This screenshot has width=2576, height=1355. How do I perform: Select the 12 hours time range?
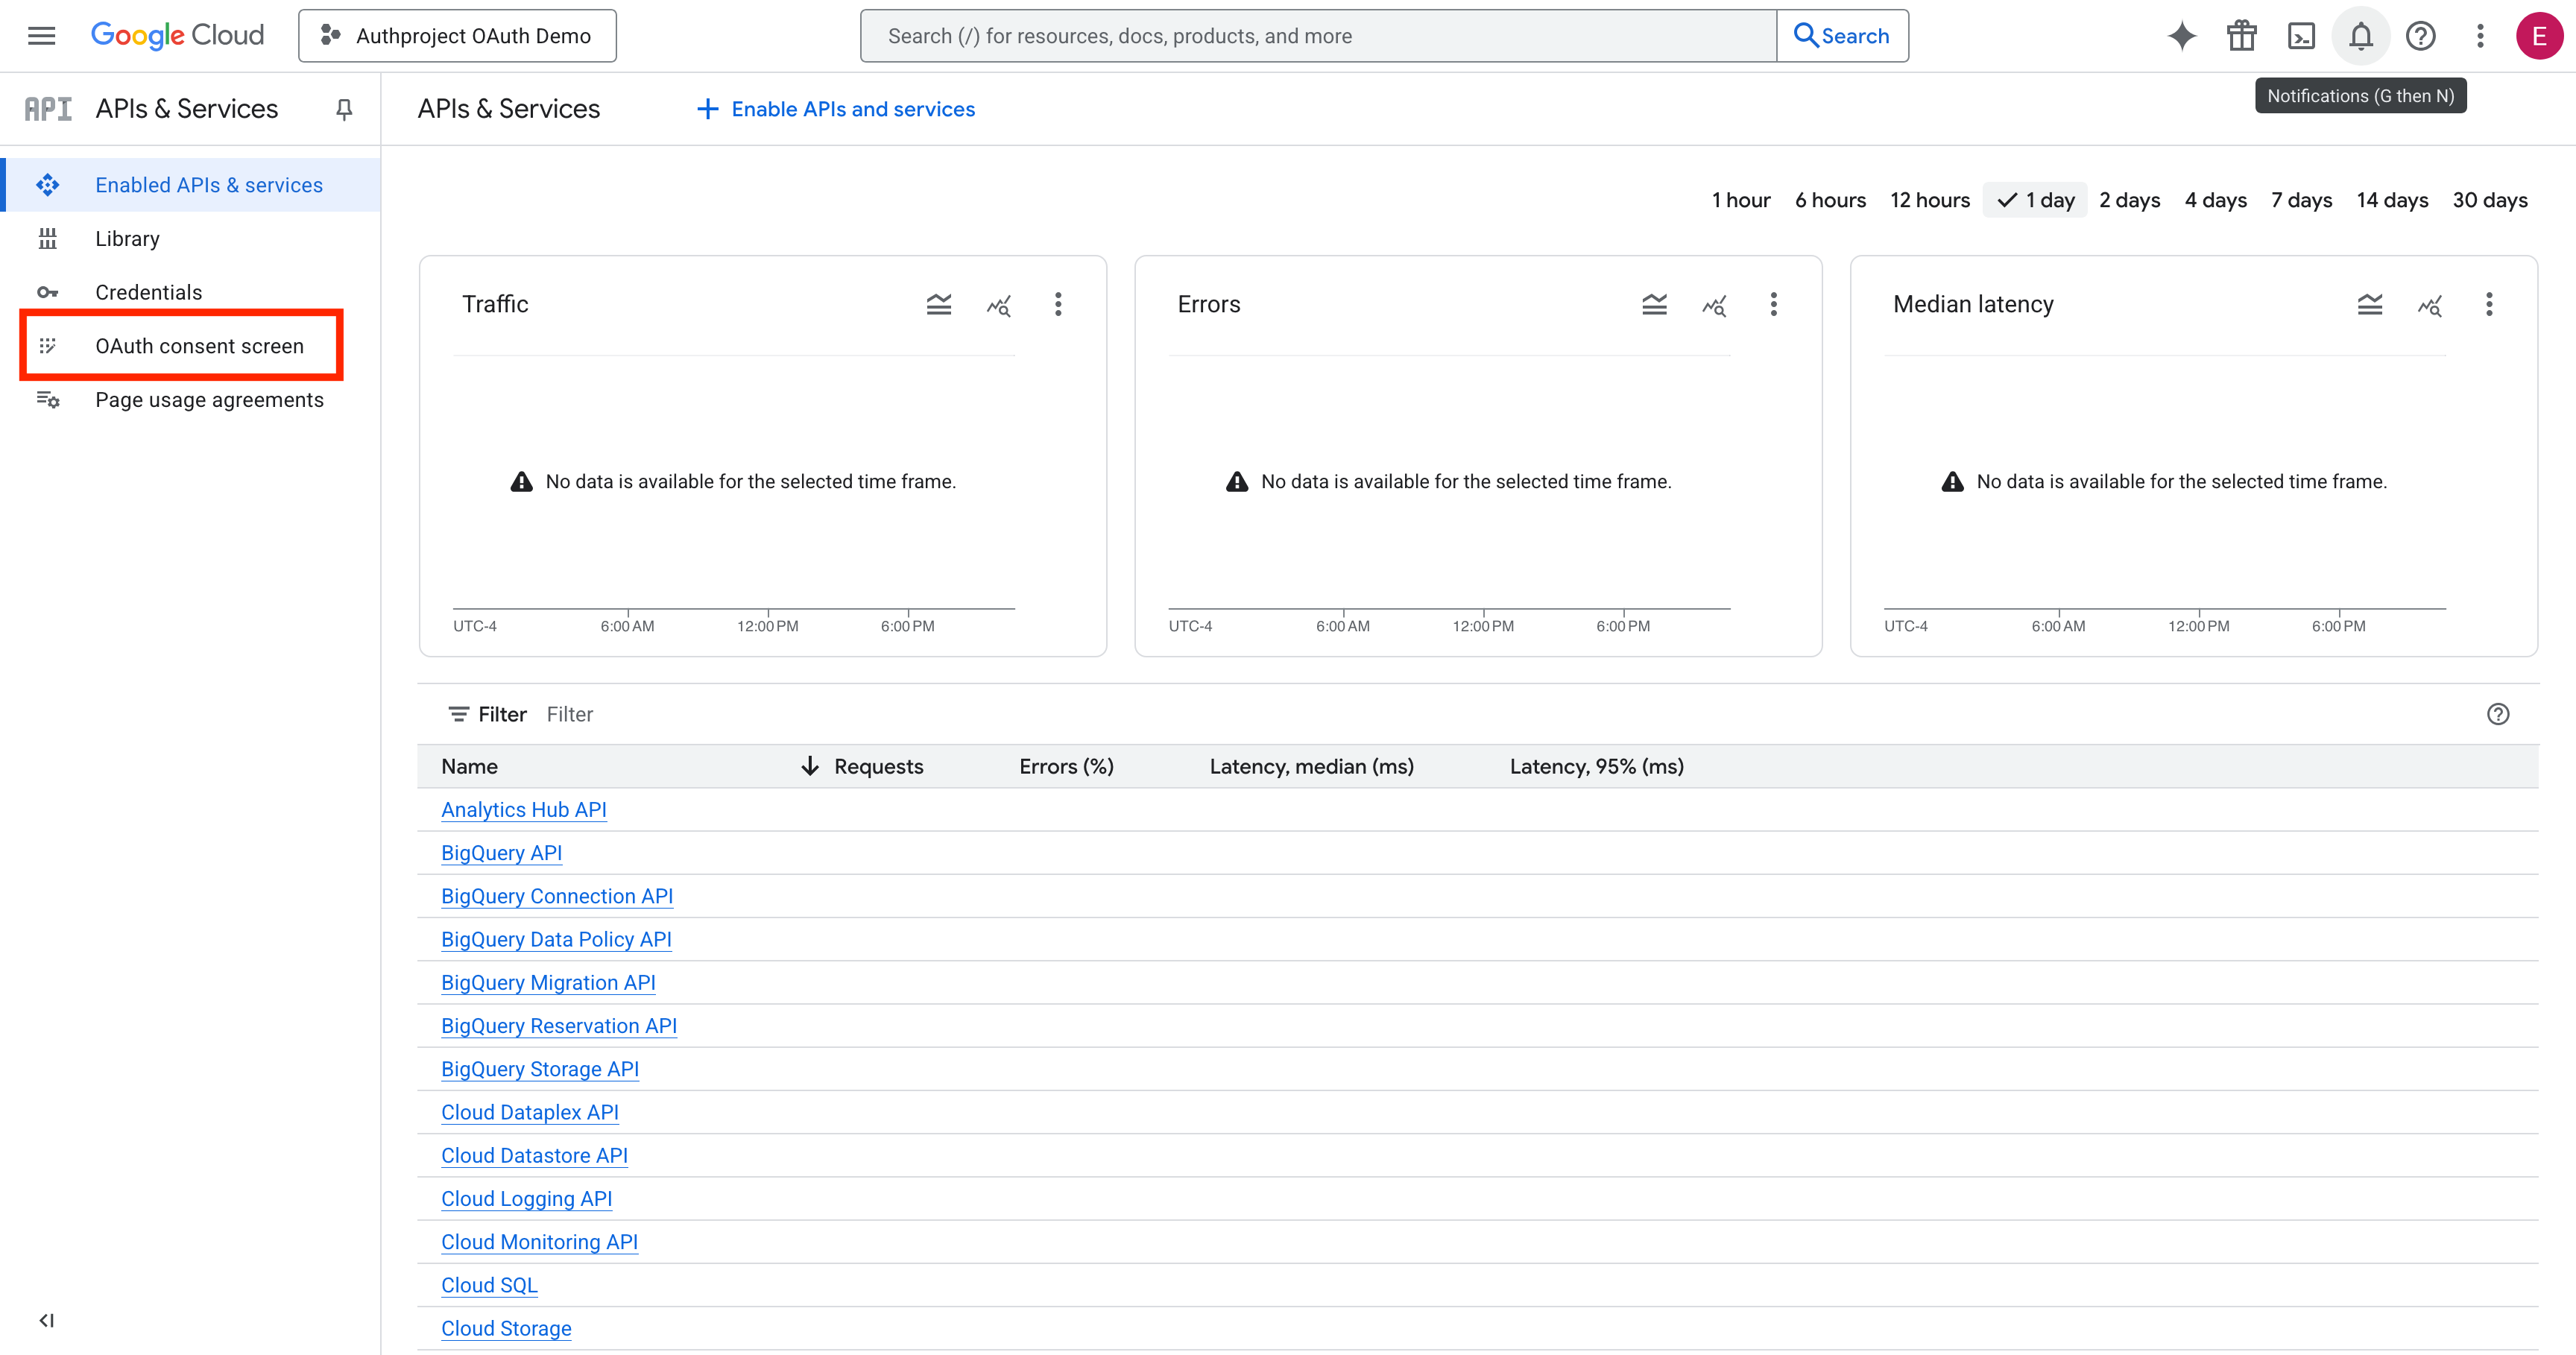pyautogui.click(x=1930, y=200)
